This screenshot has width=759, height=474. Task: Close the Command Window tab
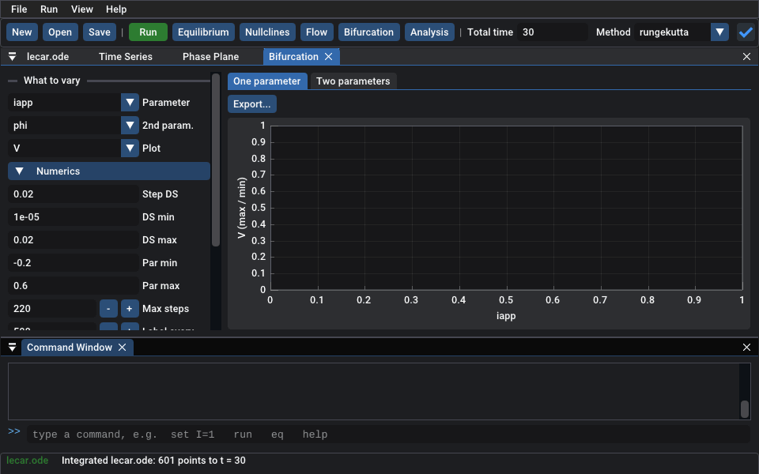tap(123, 348)
